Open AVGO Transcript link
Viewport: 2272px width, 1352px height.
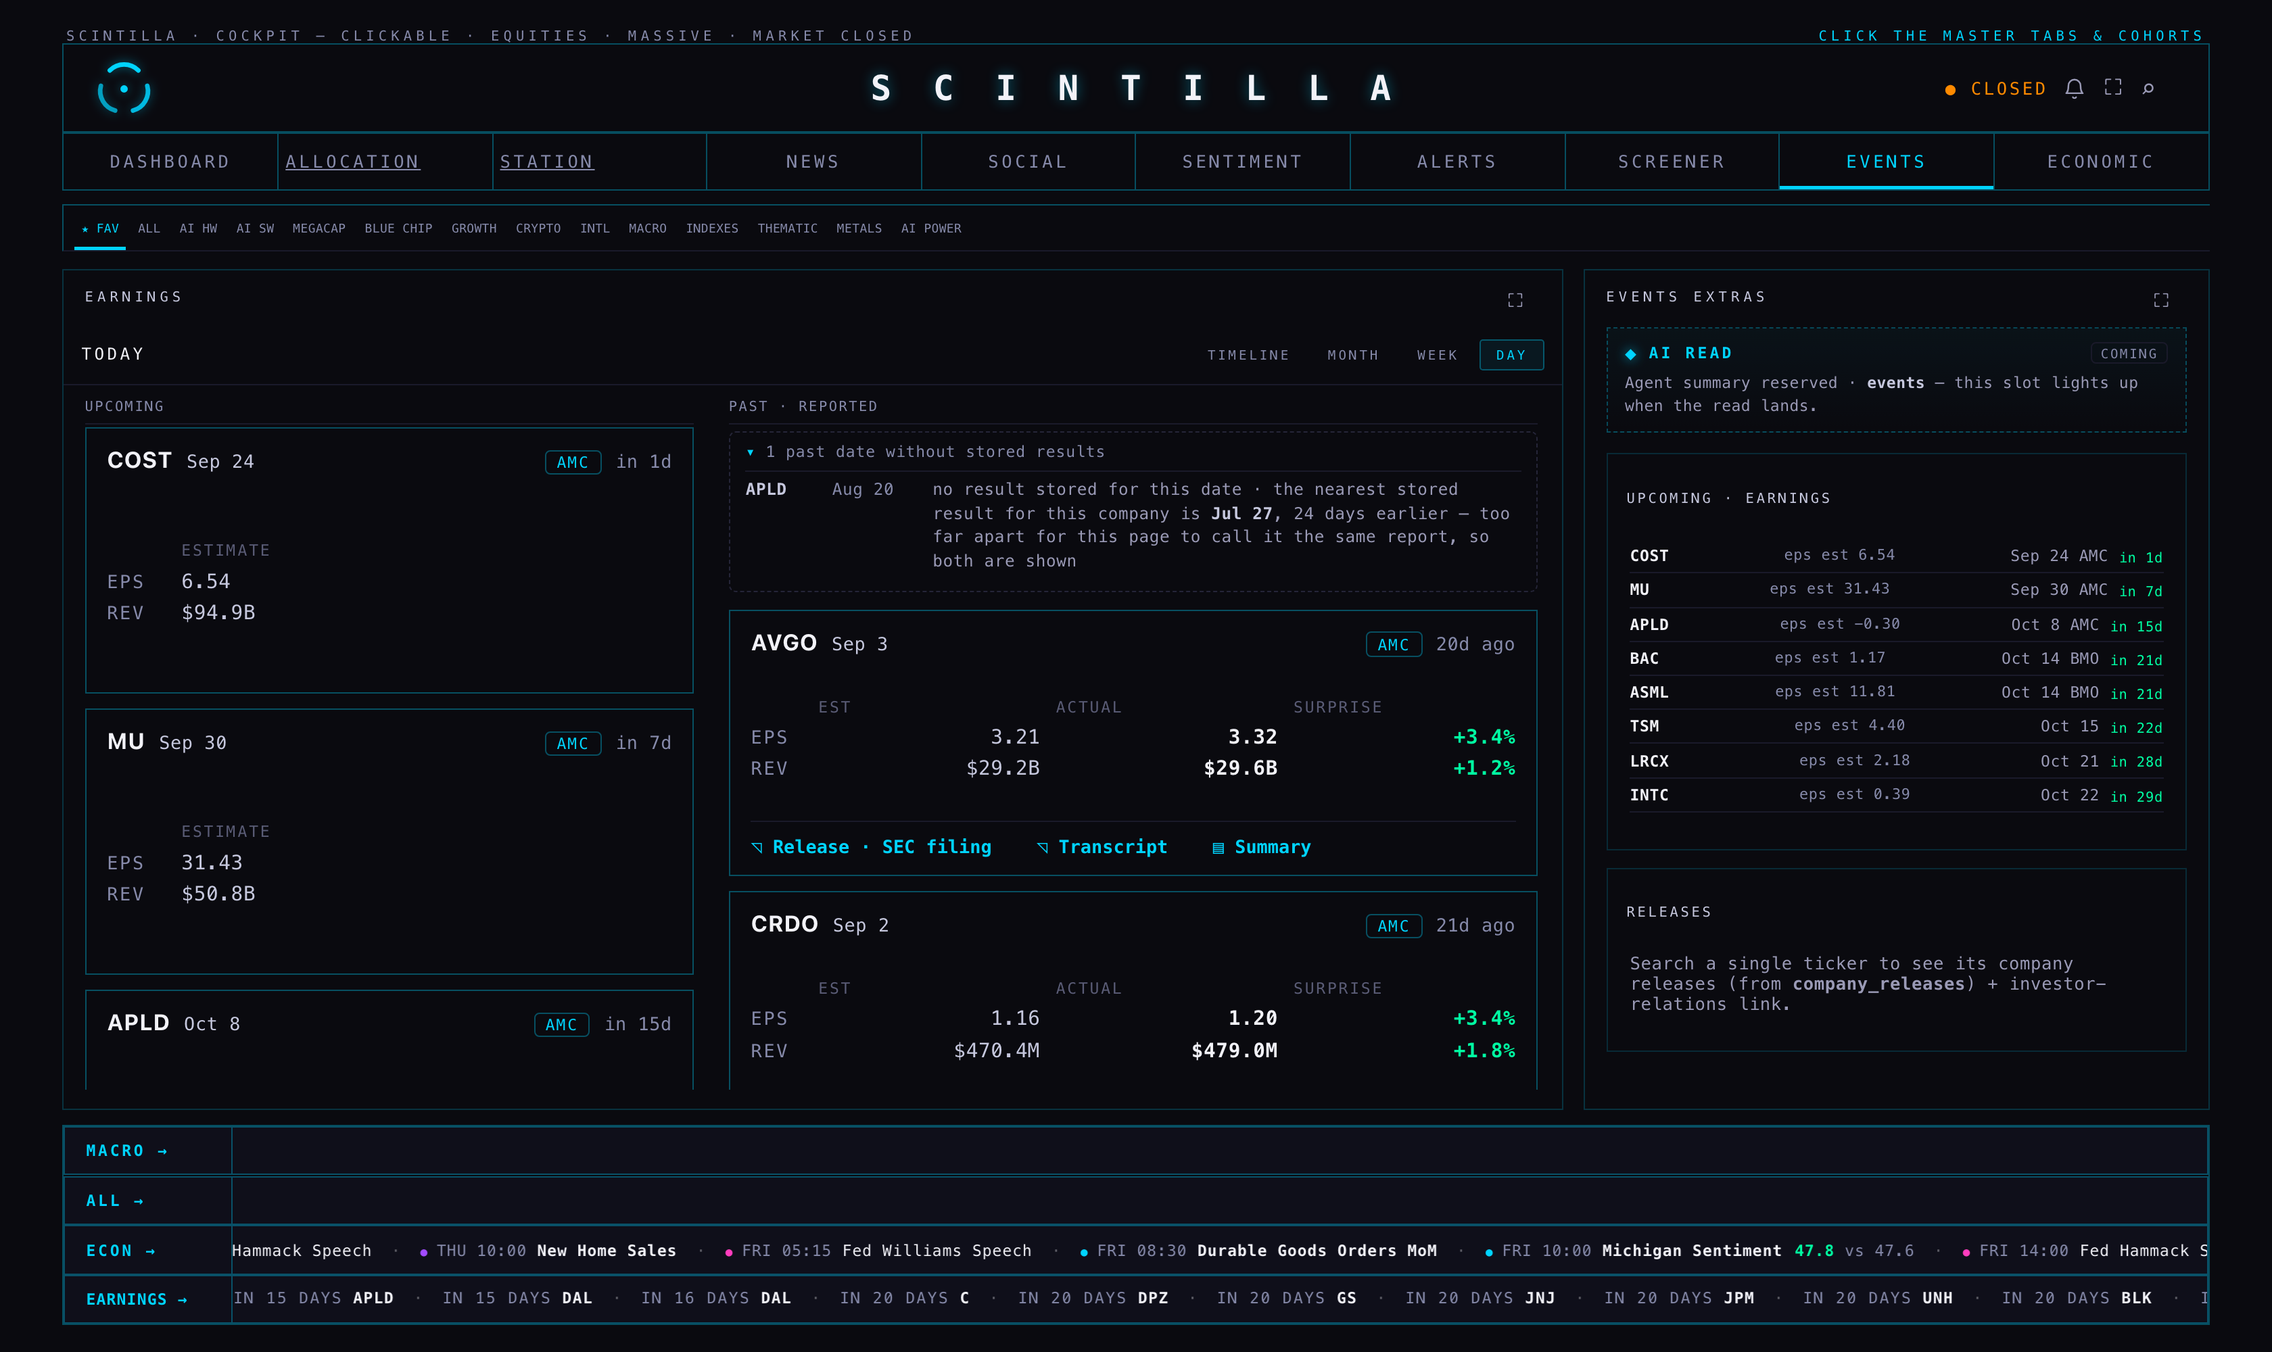pyautogui.click(x=1102, y=847)
